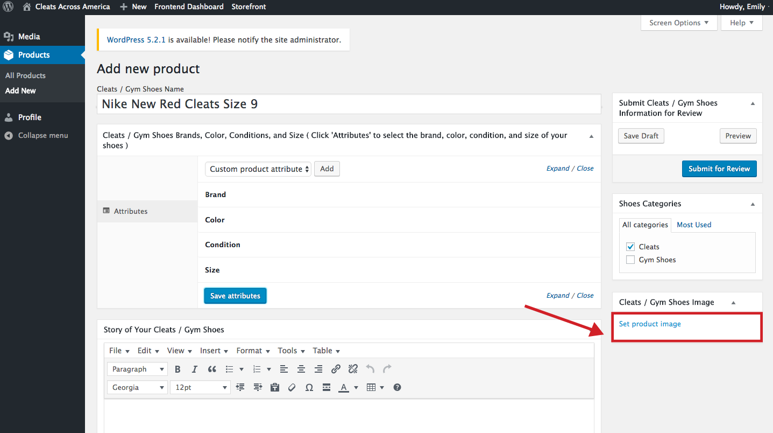Apply italic formatting in the editor
The height and width of the screenshot is (433, 773).
coord(195,369)
